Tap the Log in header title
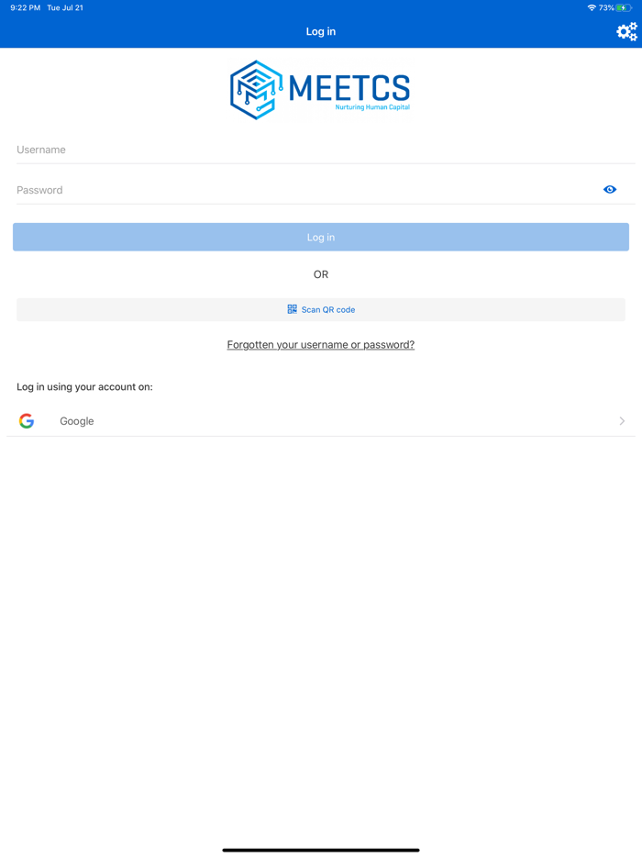 [321, 31]
